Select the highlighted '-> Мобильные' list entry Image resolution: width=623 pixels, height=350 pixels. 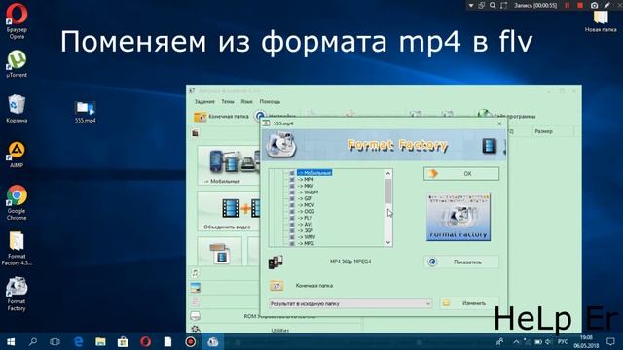(314, 173)
